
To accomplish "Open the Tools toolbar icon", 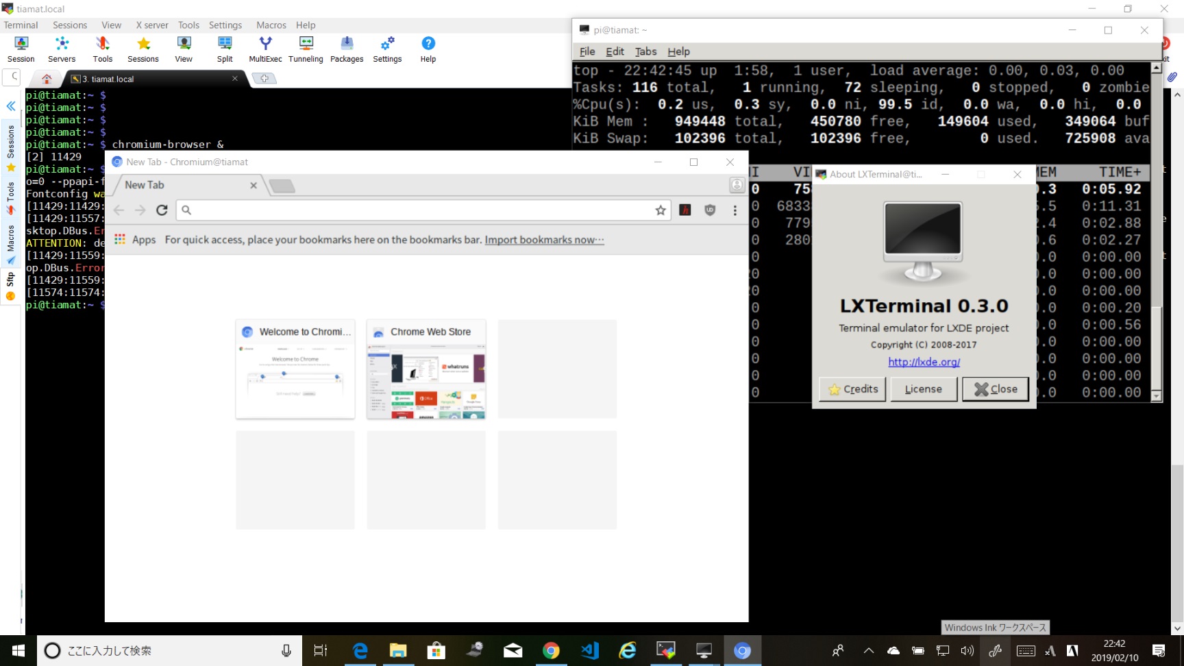I will pos(103,49).
